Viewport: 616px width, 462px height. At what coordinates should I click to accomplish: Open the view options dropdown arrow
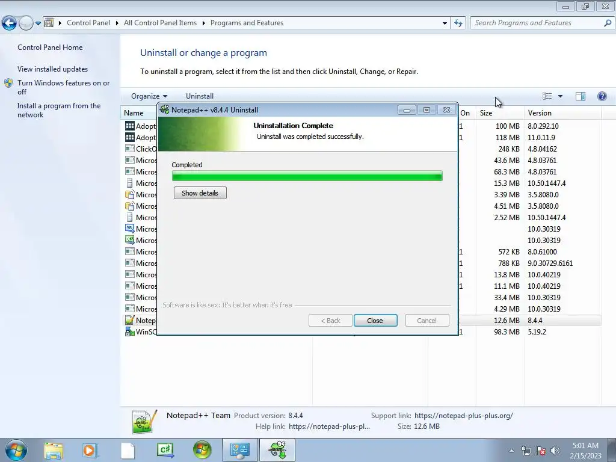560,96
